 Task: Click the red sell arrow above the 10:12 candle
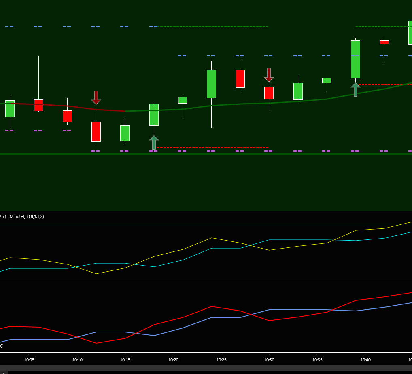(x=96, y=97)
